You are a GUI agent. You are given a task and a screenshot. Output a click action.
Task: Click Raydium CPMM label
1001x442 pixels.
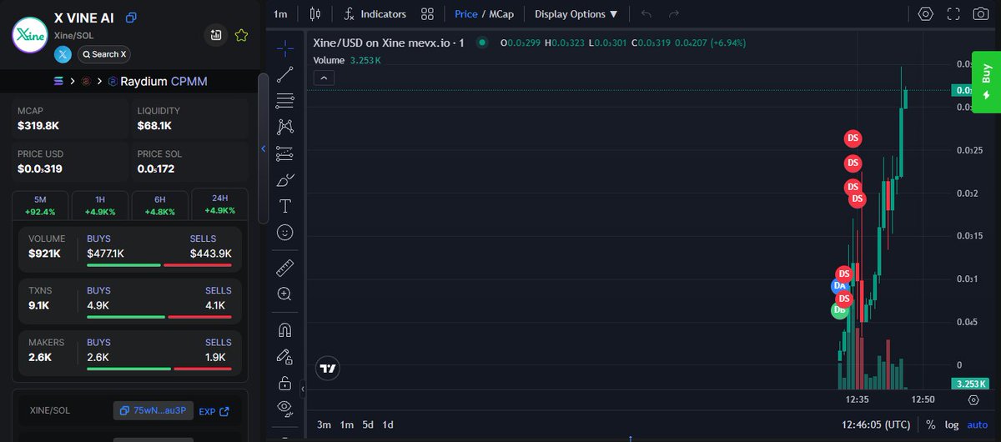(x=163, y=81)
